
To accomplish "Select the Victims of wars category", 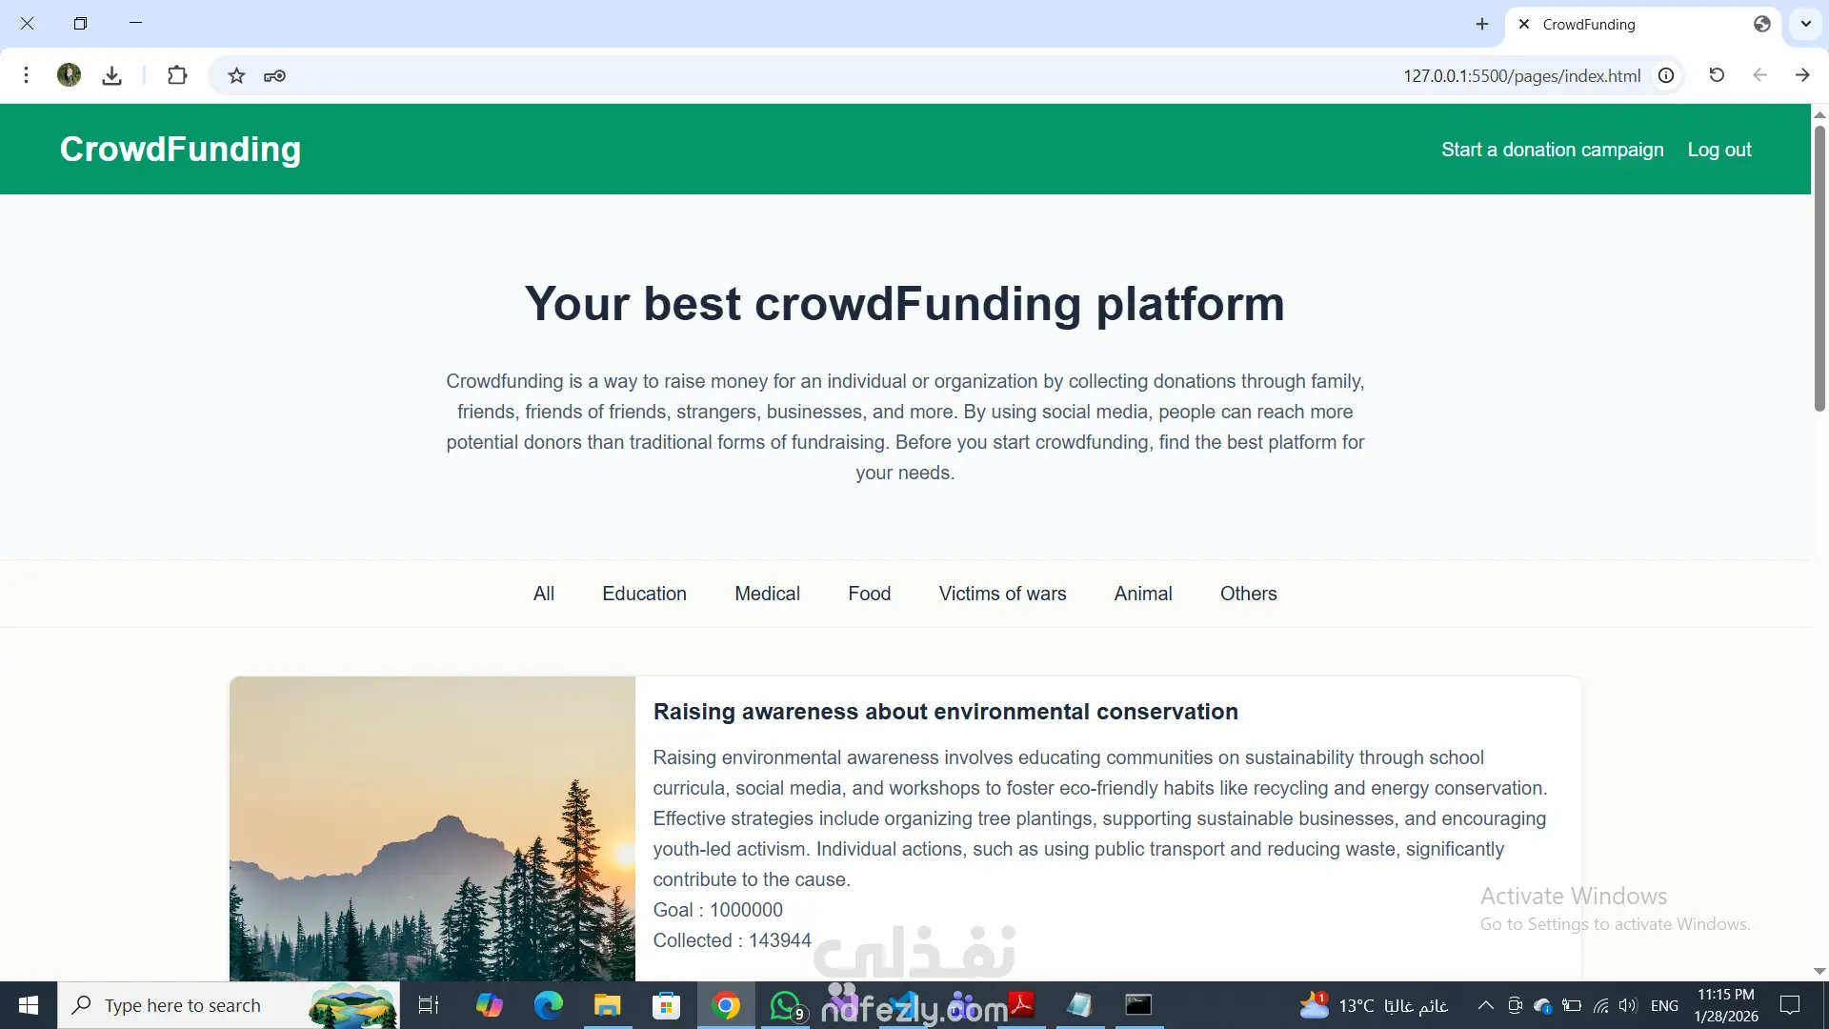I will coord(1002,594).
